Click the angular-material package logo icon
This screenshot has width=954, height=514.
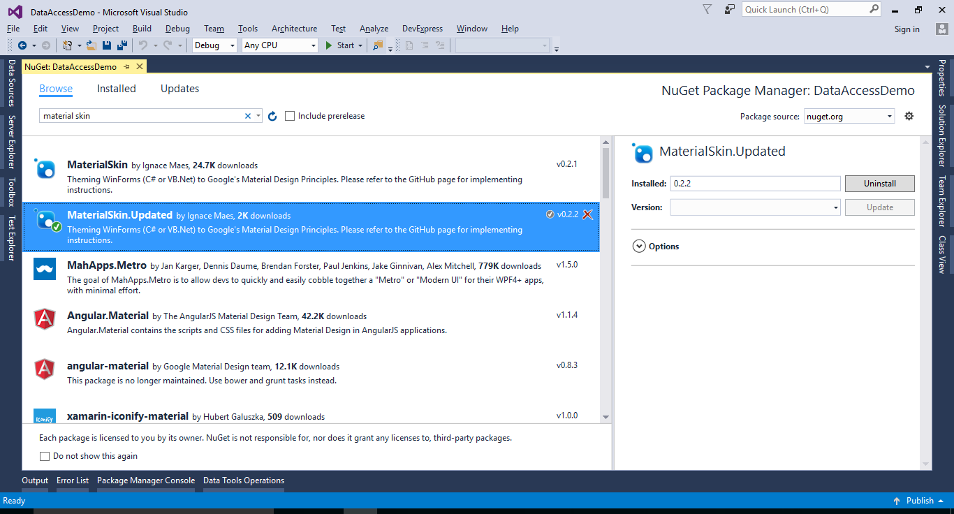(45, 369)
